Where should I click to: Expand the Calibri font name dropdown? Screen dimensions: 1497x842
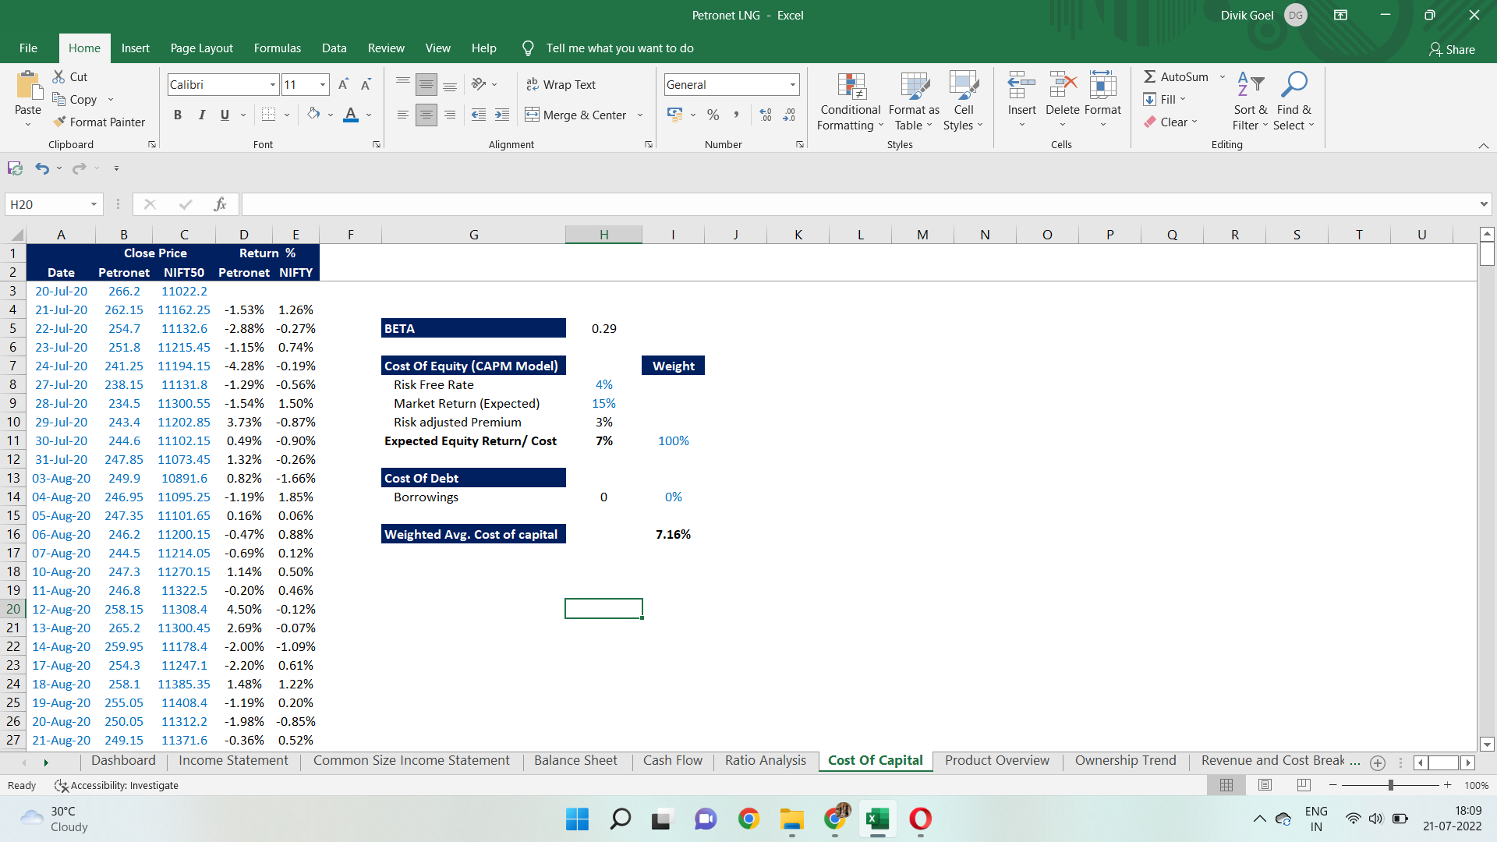click(273, 84)
